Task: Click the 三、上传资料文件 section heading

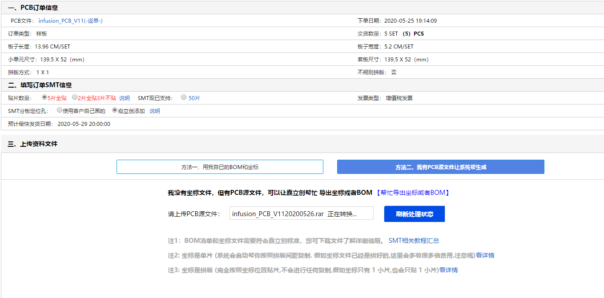Action: (x=33, y=144)
